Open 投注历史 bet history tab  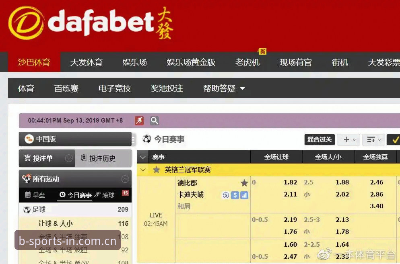[x=103, y=158]
